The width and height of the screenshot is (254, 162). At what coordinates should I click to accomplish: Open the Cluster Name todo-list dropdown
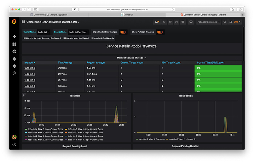pyautogui.click(x=44, y=32)
